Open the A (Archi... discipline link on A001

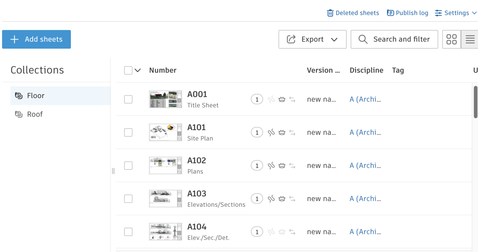click(x=365, y=99)
